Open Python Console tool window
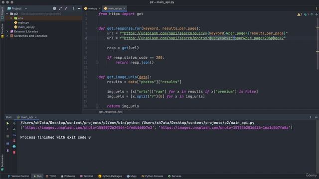Viewport: 319px width, 179px height. (152, 176)
